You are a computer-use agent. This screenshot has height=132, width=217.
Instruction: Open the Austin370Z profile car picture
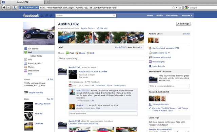tap(39, 33)
